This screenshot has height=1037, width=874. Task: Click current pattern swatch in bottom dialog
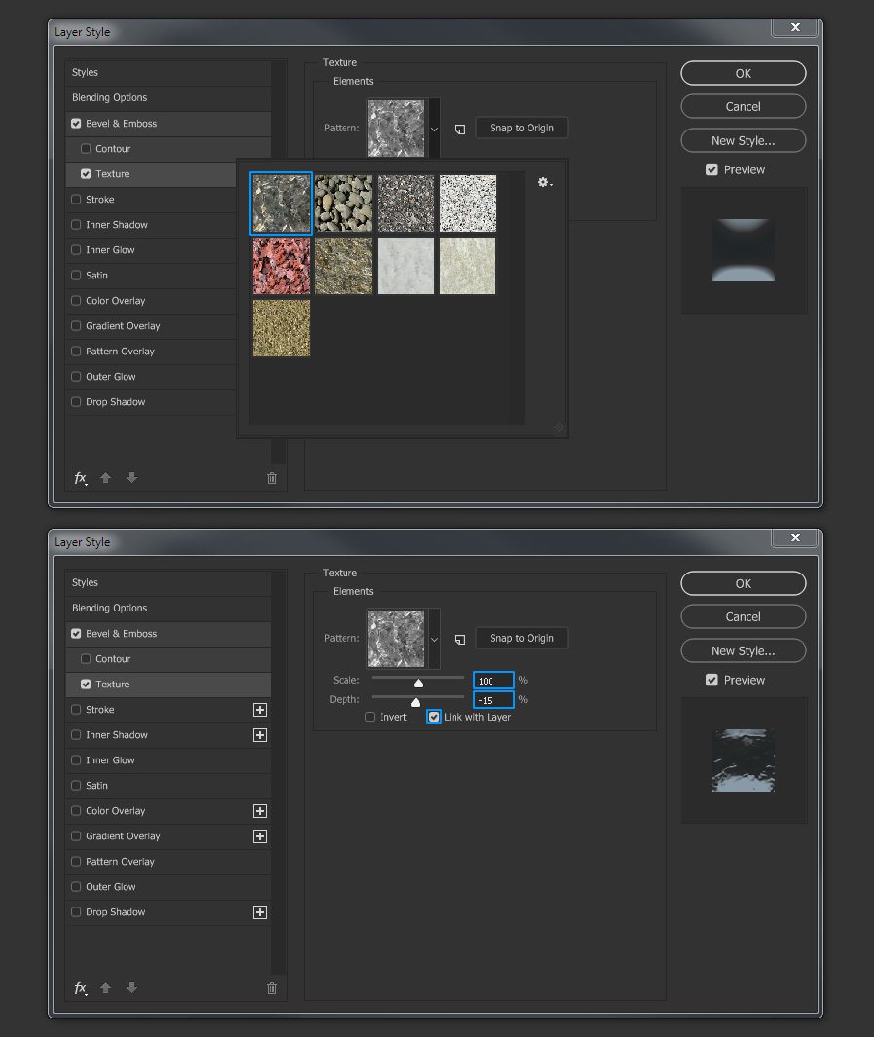coord(397,639)
